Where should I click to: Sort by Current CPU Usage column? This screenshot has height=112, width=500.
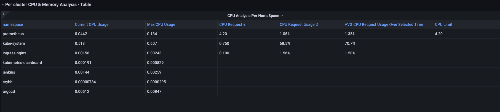pyautogui.click(x=92, y=24)
